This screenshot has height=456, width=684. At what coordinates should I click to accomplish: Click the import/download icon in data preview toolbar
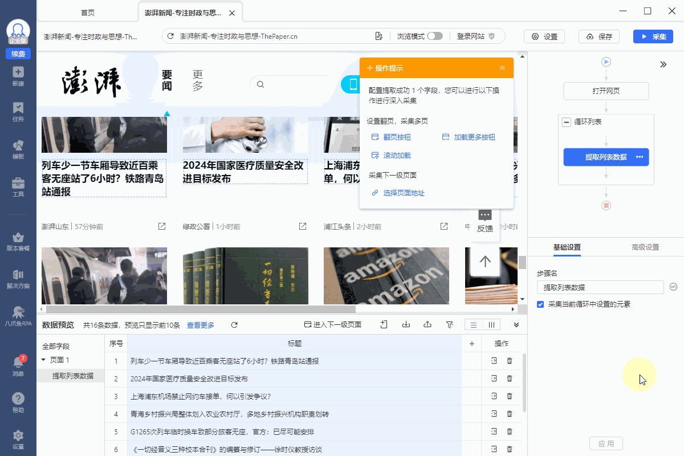[406, 325]
